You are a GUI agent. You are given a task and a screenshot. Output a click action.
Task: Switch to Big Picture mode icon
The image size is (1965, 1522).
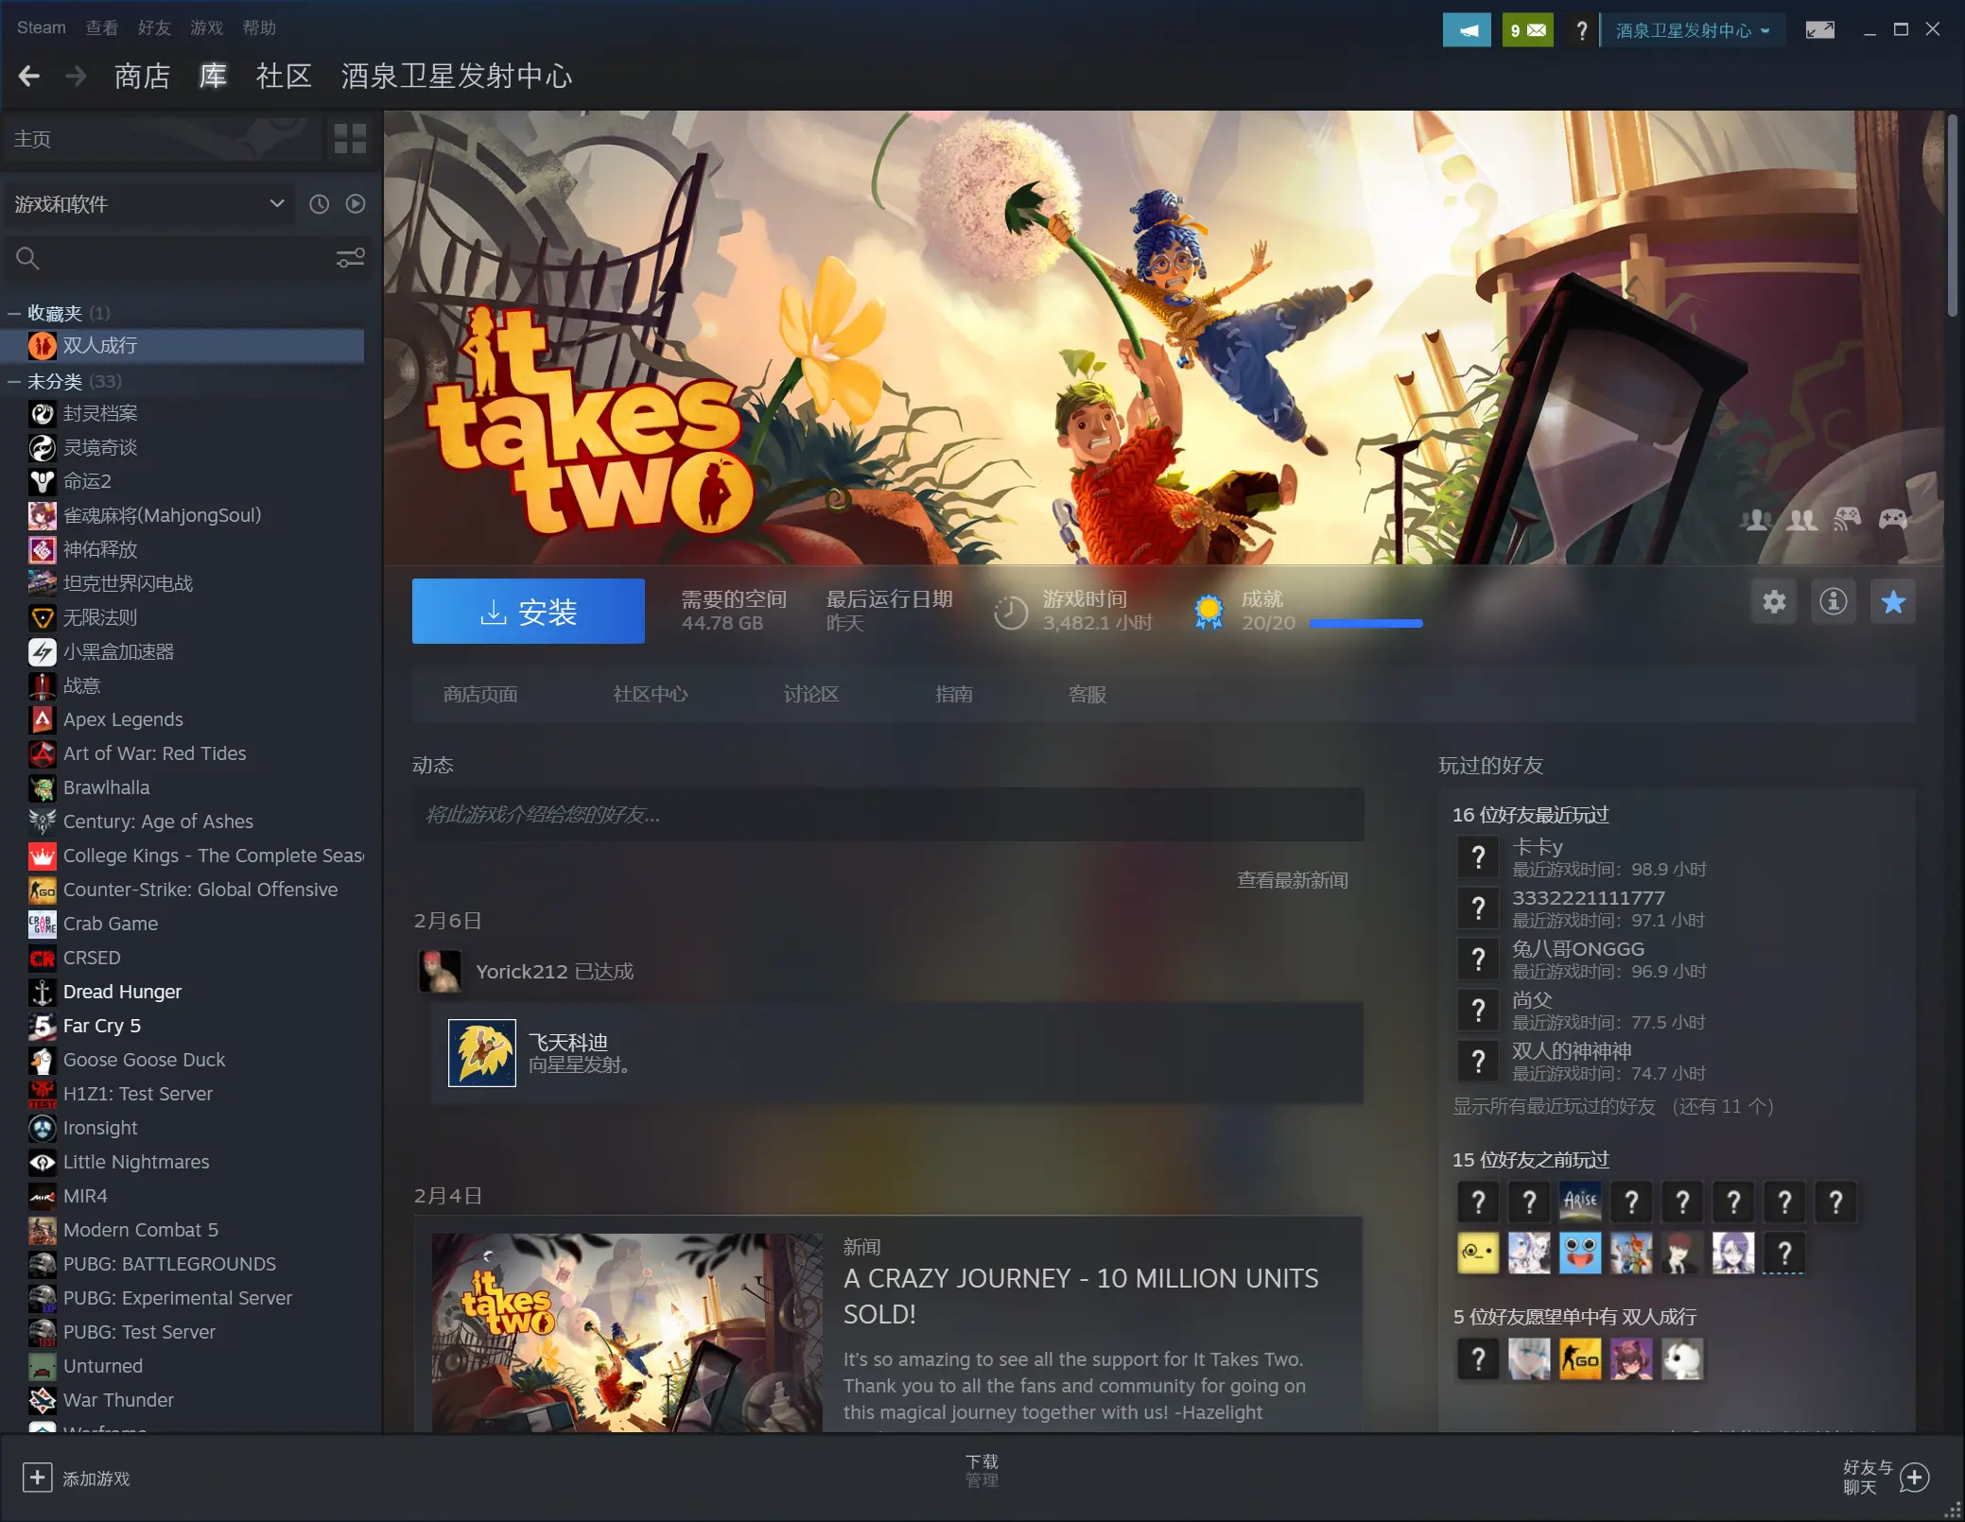coord(1819,30)
